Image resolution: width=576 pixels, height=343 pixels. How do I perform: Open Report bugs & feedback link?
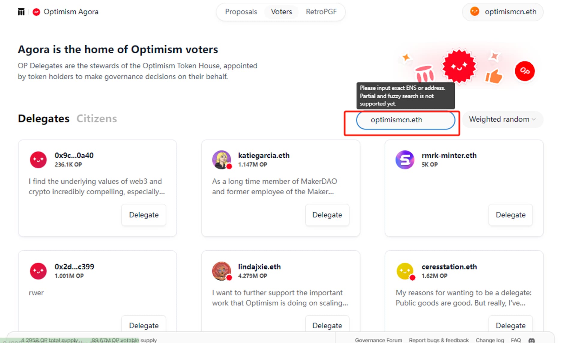point(439,340)
